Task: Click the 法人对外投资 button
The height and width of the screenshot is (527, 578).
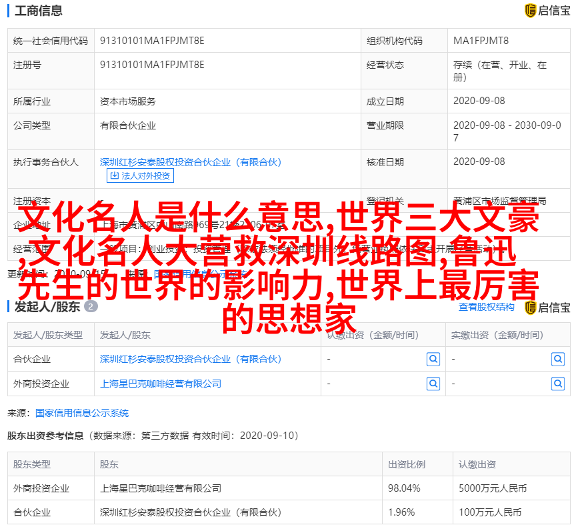Action: [140, 175]
